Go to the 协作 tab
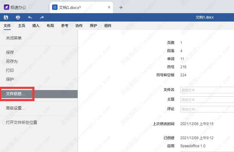 pos(79,26)
